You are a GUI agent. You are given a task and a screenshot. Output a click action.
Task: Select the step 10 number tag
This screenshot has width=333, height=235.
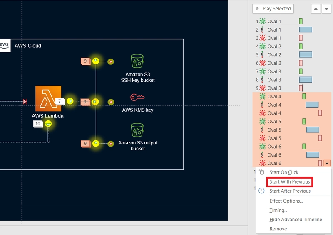click(38, 124)
